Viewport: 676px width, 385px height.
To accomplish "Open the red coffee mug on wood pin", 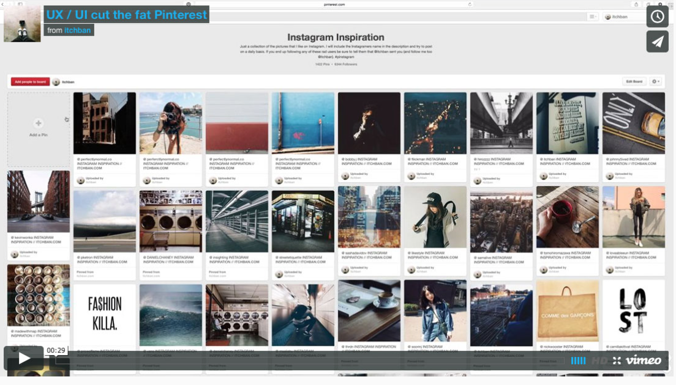I will pos(568,217).
